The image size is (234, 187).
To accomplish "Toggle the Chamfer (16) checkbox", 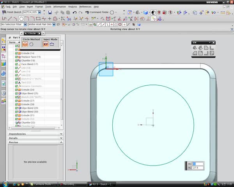I will click(17, 61).
